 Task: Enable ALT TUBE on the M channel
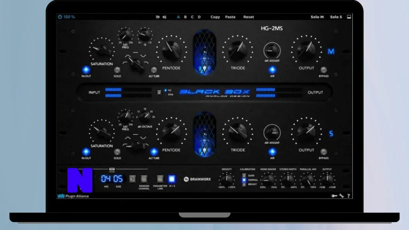(154, 69)
